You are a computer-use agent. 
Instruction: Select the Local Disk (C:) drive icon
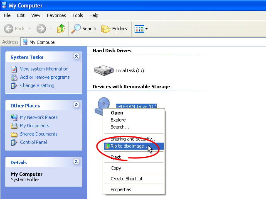(104, 70)
